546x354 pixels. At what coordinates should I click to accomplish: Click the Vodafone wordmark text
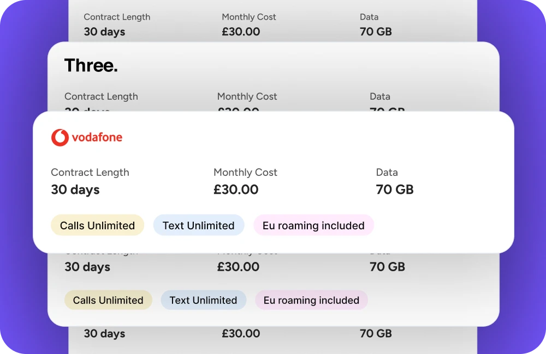(97, 137)
